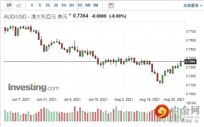Switch to weekly 1W timeframe
Image resolution: width=204 pixels, height=127 pixels.
click(87, 5)
